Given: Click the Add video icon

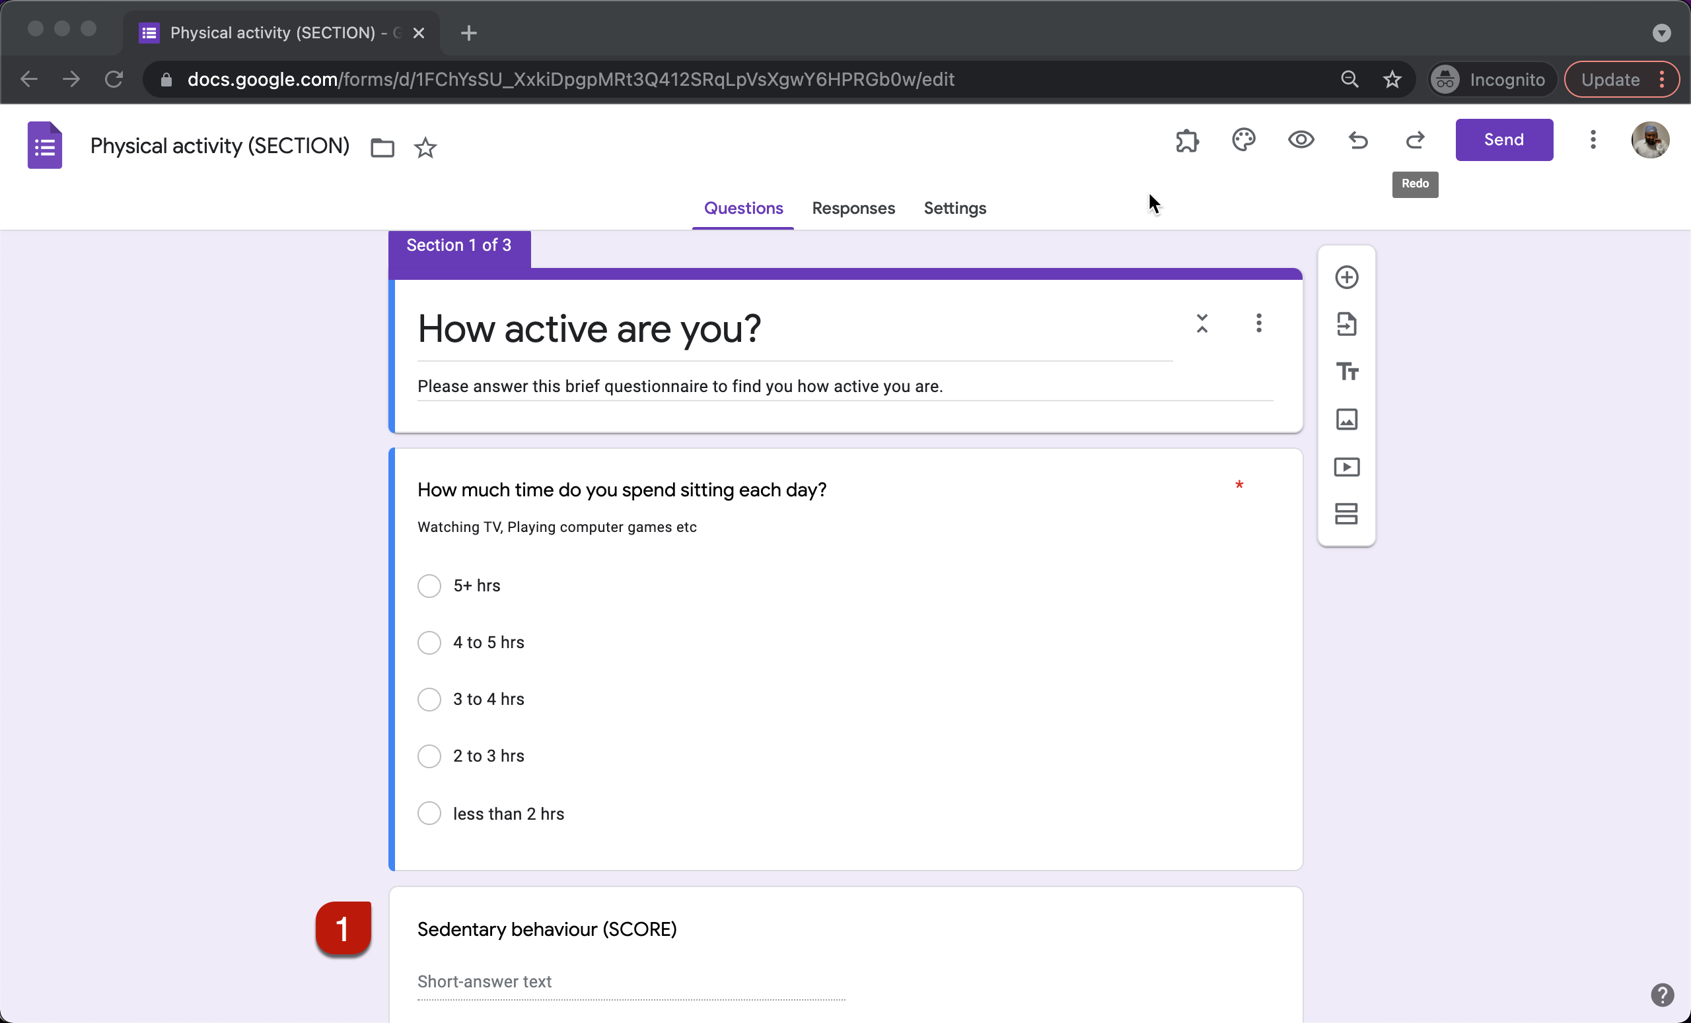Looking at the screenshot, I should click(1346, 467).
